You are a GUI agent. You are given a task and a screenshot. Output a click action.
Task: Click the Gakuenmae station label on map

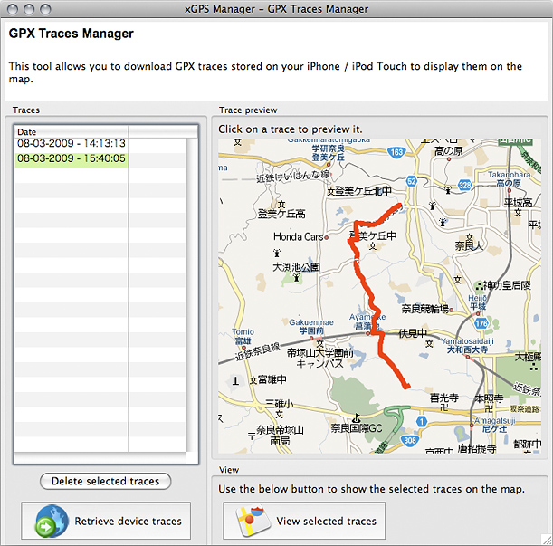tap(311, 327)
